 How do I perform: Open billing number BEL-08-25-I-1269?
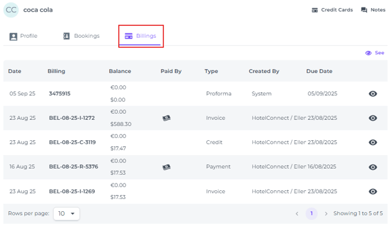point(72,191)
